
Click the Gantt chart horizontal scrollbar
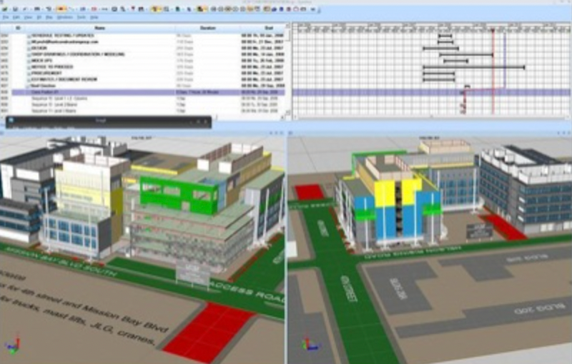tap(433, 118)
